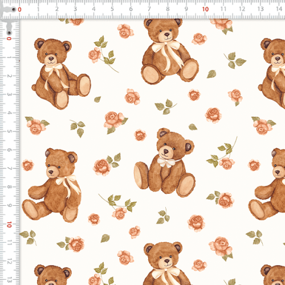Click the pin hole on the horizontal ruler tab
Viewport: 285px width, 285px height.
pos(14,9)
